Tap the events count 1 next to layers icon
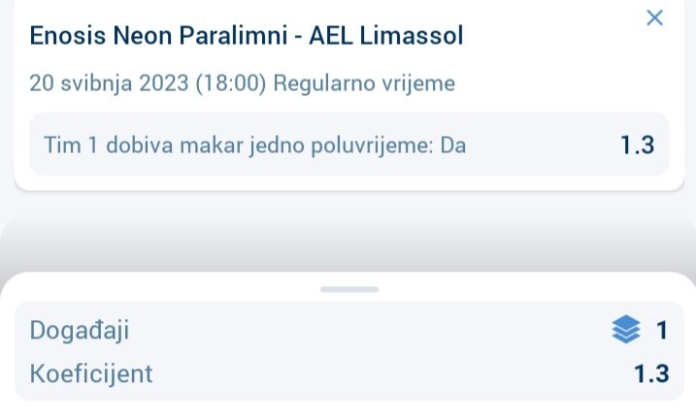This screenshot has height=418, width=696. tap(662, 331)
